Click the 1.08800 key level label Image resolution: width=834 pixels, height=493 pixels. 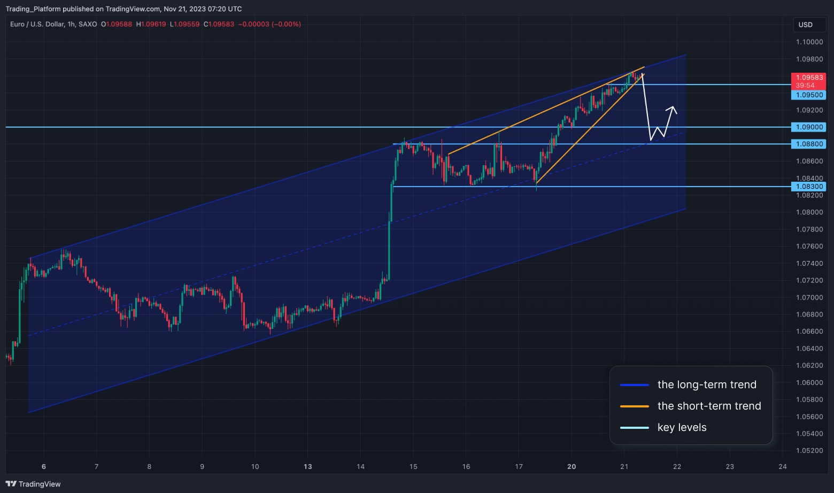point(808,144)
